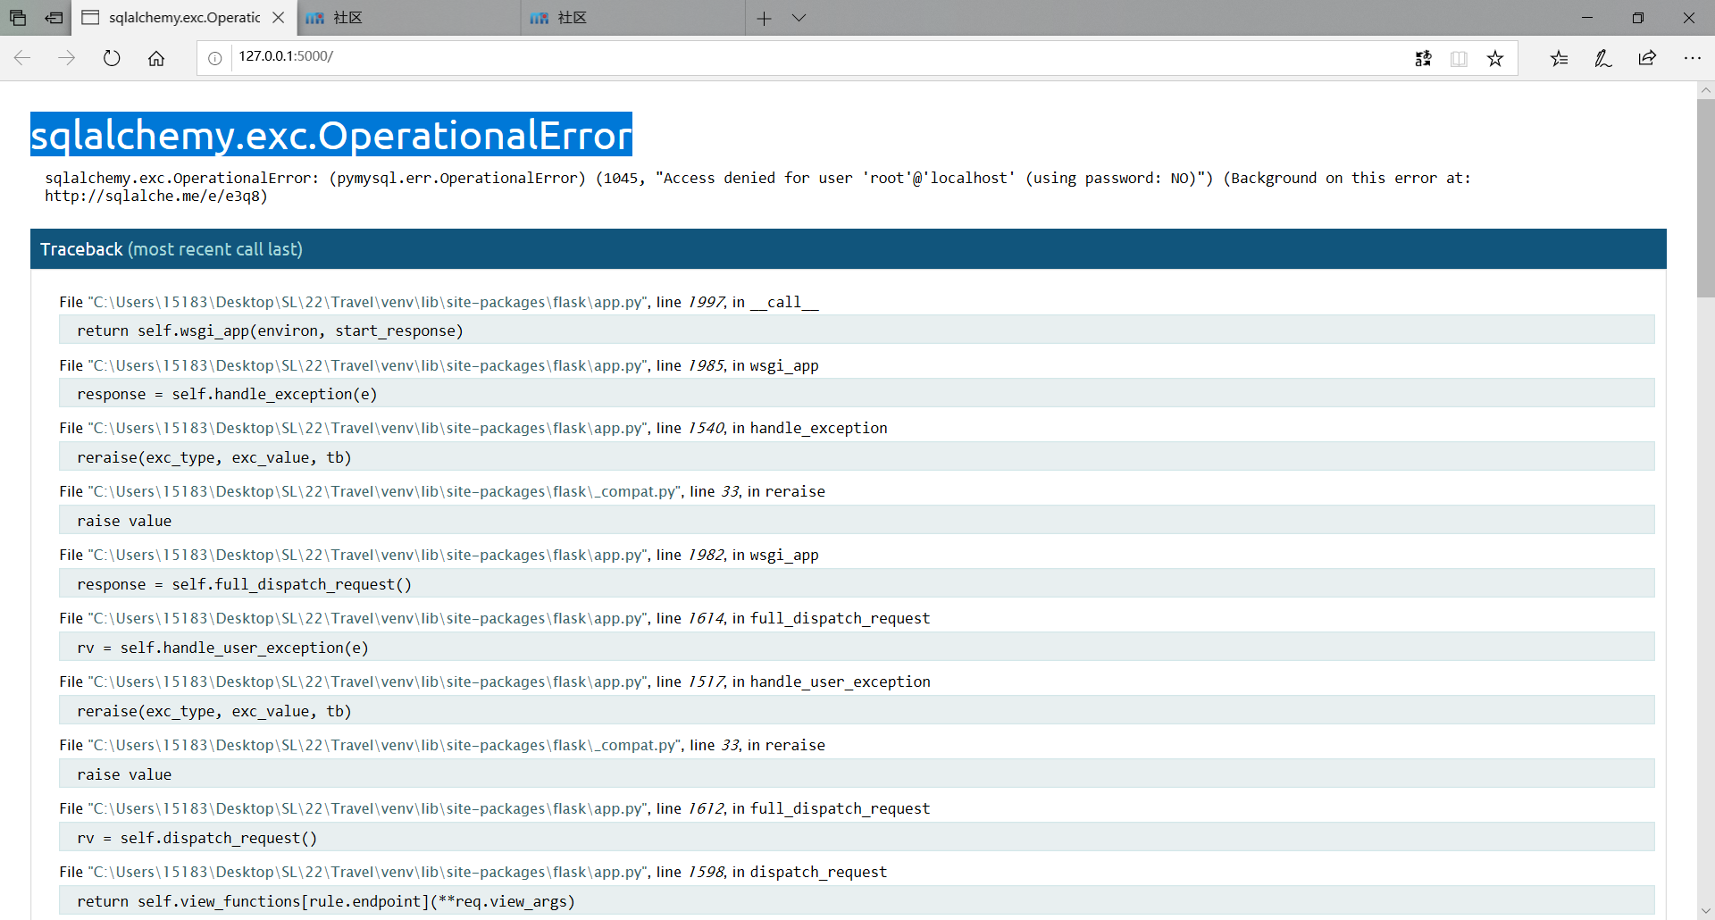
Task: Open Reading view icon
Action: pyautogui.click(x=1459, y=58)
